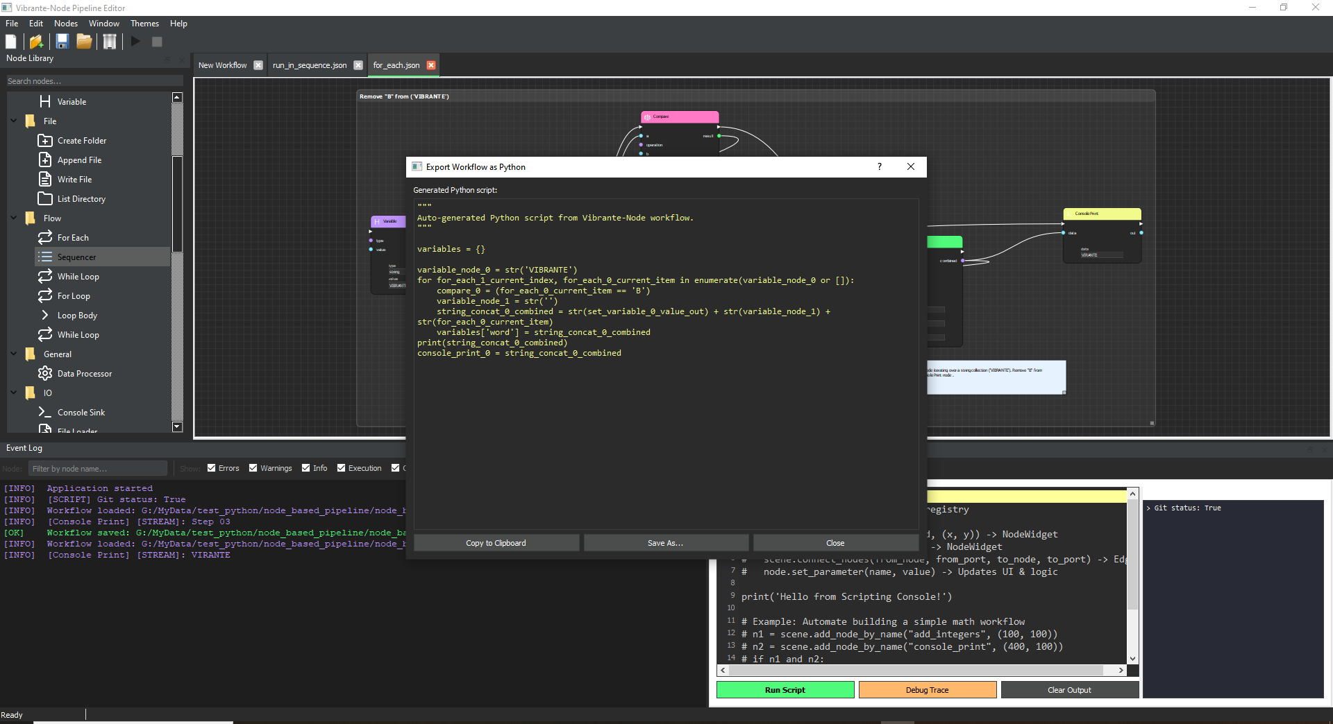The height and width of the screenshot is (724, 1333).
Task: Click the Filter by node name field
Action: coord(97,468)
